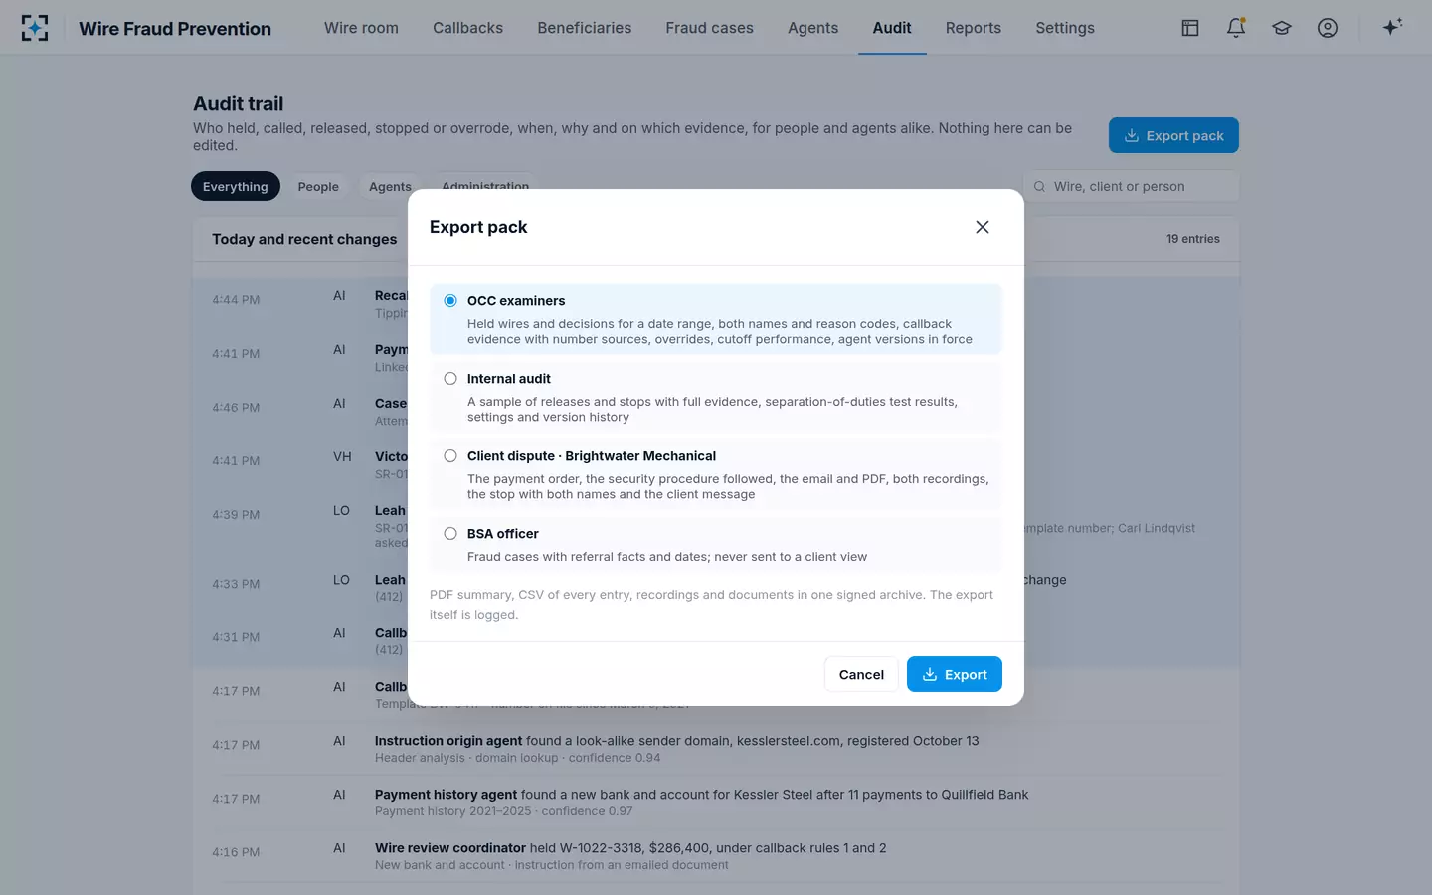Open the Fraud cases tab
Viewport: 1432px width, 895px height.
(709, 28)
